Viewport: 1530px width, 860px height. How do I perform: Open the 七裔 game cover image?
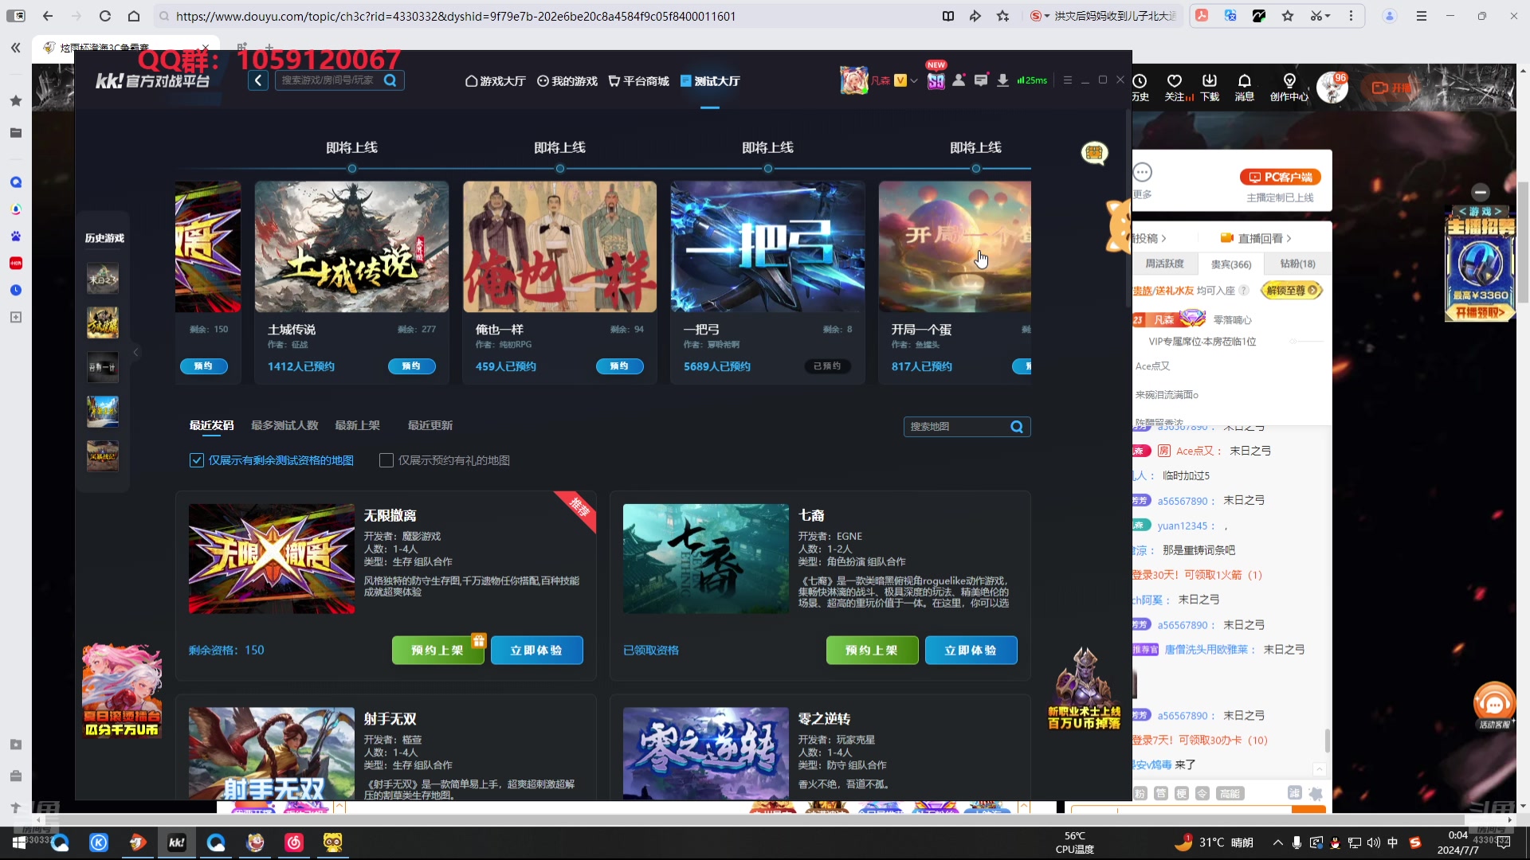[x=706, y=559]
